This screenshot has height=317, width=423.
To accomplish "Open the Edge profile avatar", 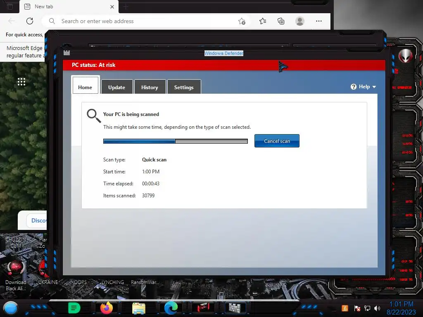I will coord(300,21).
